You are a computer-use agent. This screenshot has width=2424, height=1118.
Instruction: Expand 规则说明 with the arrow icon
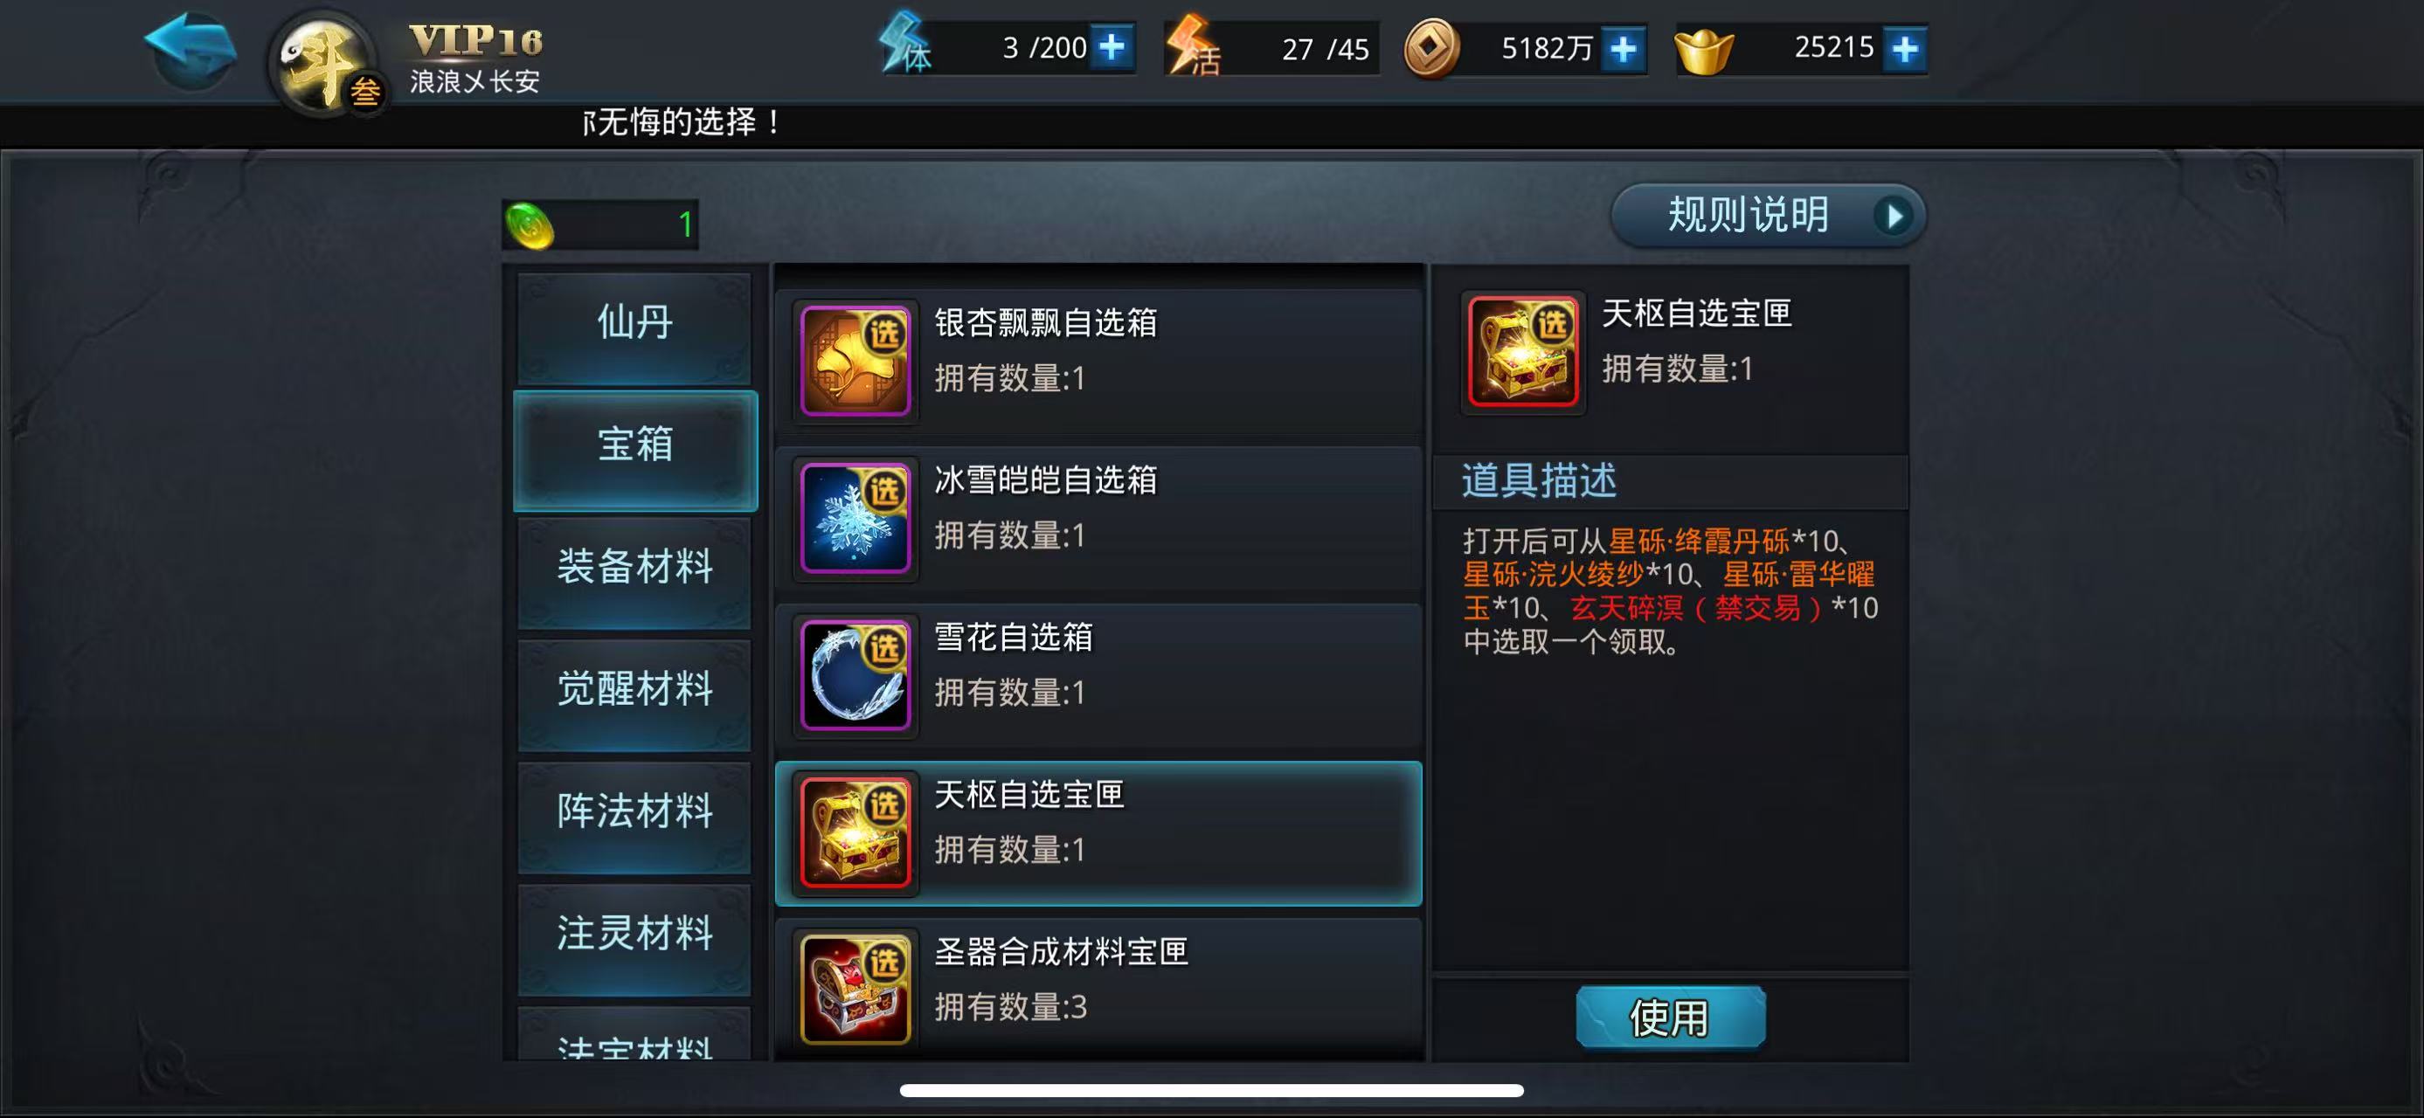click(1894, 217)
